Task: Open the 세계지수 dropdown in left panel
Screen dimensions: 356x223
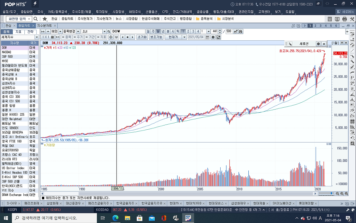Action: pos(36,37)
